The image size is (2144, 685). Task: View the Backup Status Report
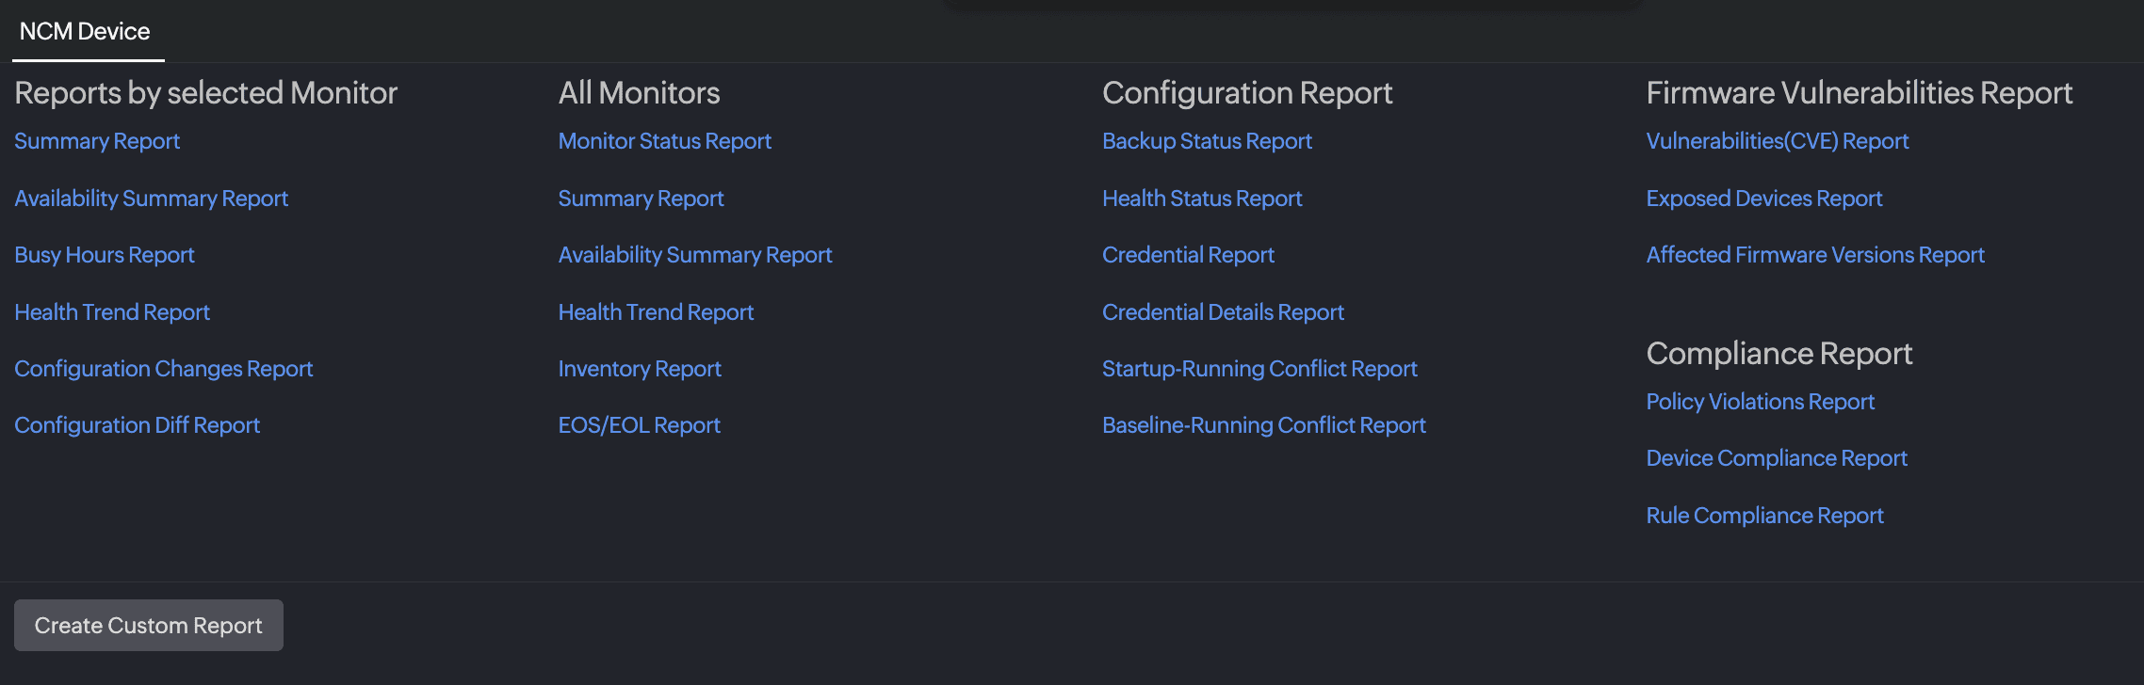[1207, 141]
